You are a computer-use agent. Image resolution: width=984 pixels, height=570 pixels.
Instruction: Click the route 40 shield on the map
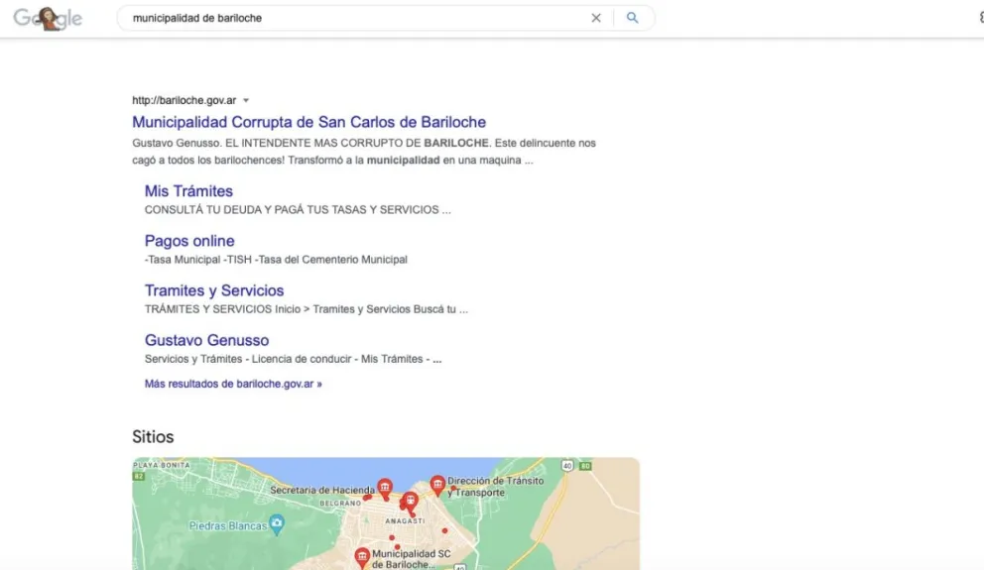pos(567,465)
